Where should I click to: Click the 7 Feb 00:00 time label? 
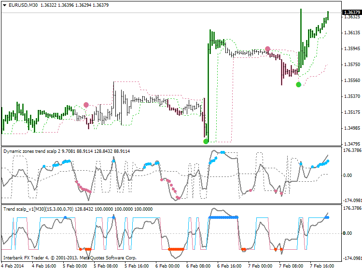[x=260, y=266]
